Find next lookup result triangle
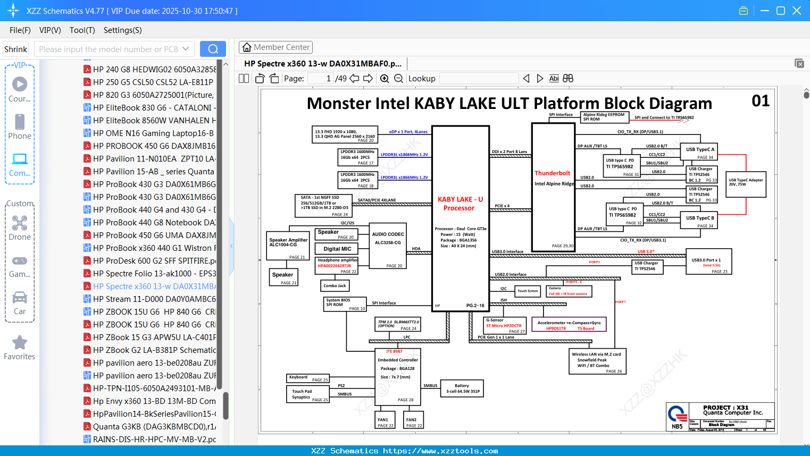810x456 pixels. 540,78
